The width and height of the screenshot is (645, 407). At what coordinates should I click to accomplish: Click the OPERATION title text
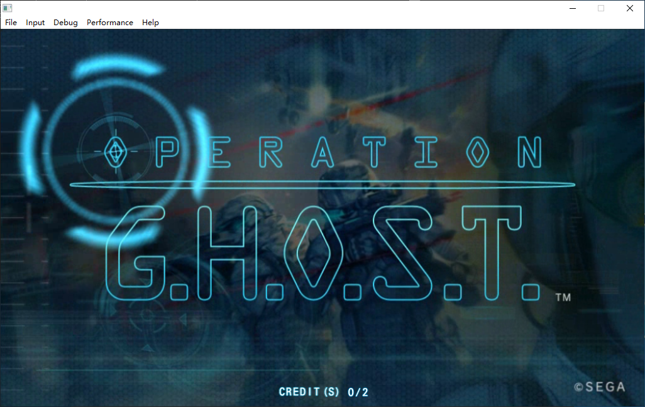(323, 152)
